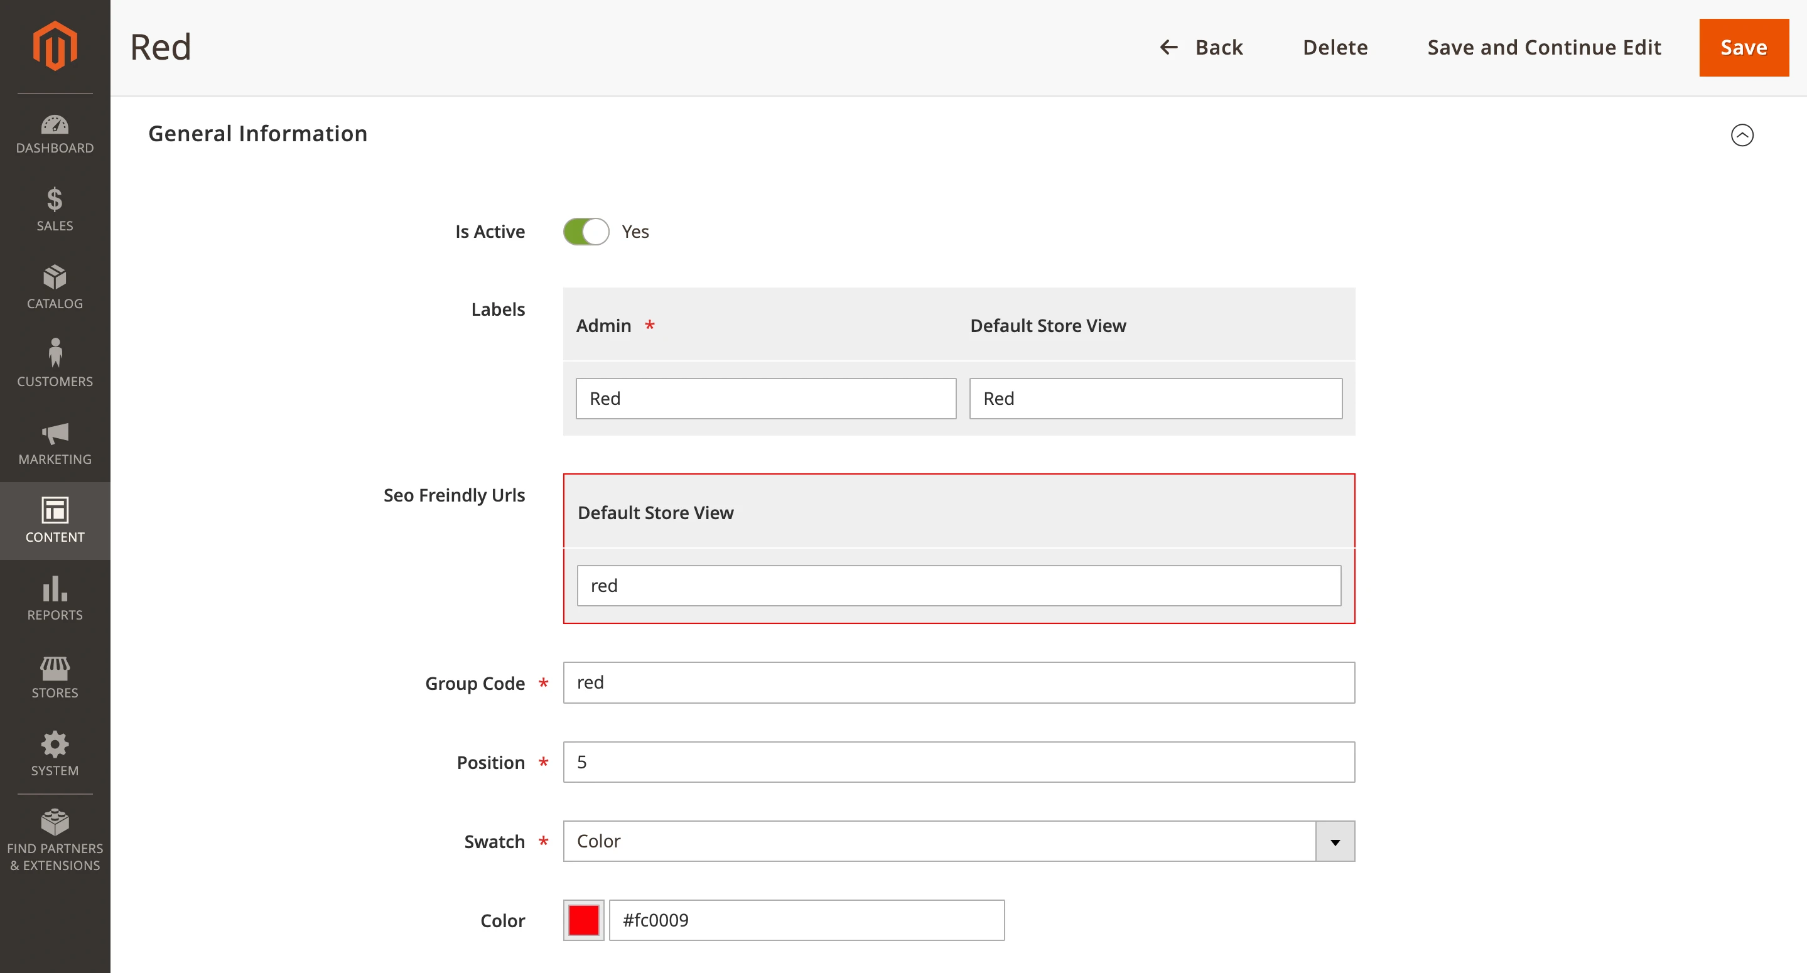The width and height of the screenshot is (1807, 973).
Task: Click the Save button
Action: coord(1744,47)
